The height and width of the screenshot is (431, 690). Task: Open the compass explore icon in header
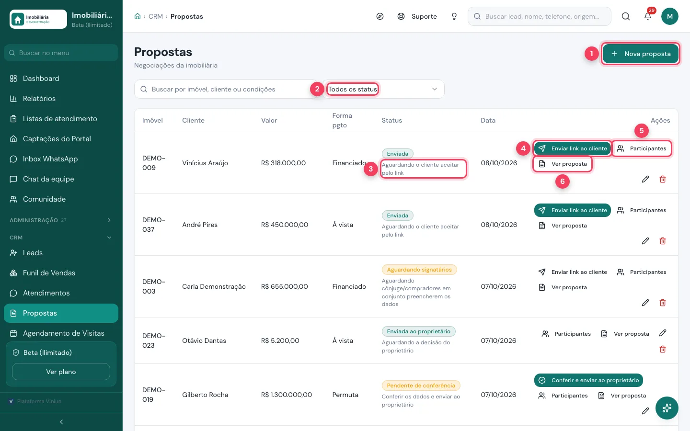pyautogui.click(x=380, y=16)
